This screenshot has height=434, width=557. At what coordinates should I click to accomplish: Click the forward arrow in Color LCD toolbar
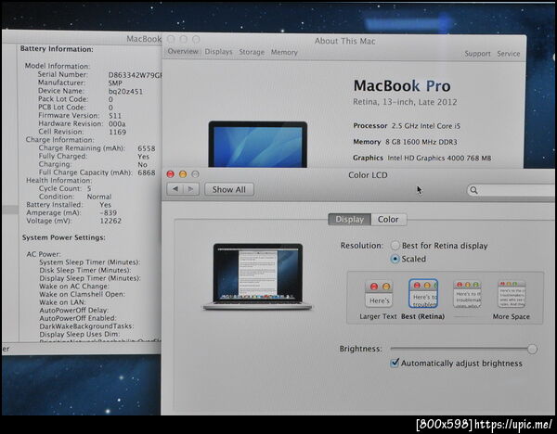pyautogui.click(x=190, y=189)
